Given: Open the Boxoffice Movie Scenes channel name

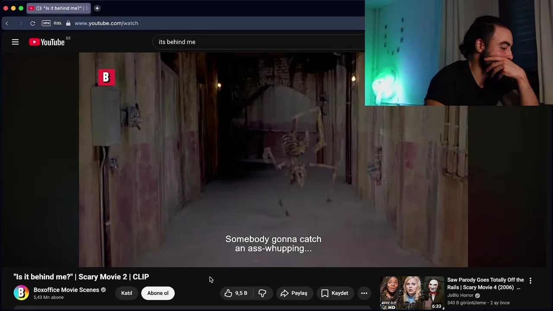Looking at the screenshot, I should click(x=66, y=290).
